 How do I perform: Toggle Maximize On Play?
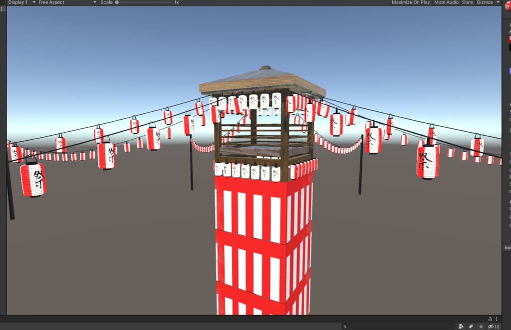click(410, 2)
